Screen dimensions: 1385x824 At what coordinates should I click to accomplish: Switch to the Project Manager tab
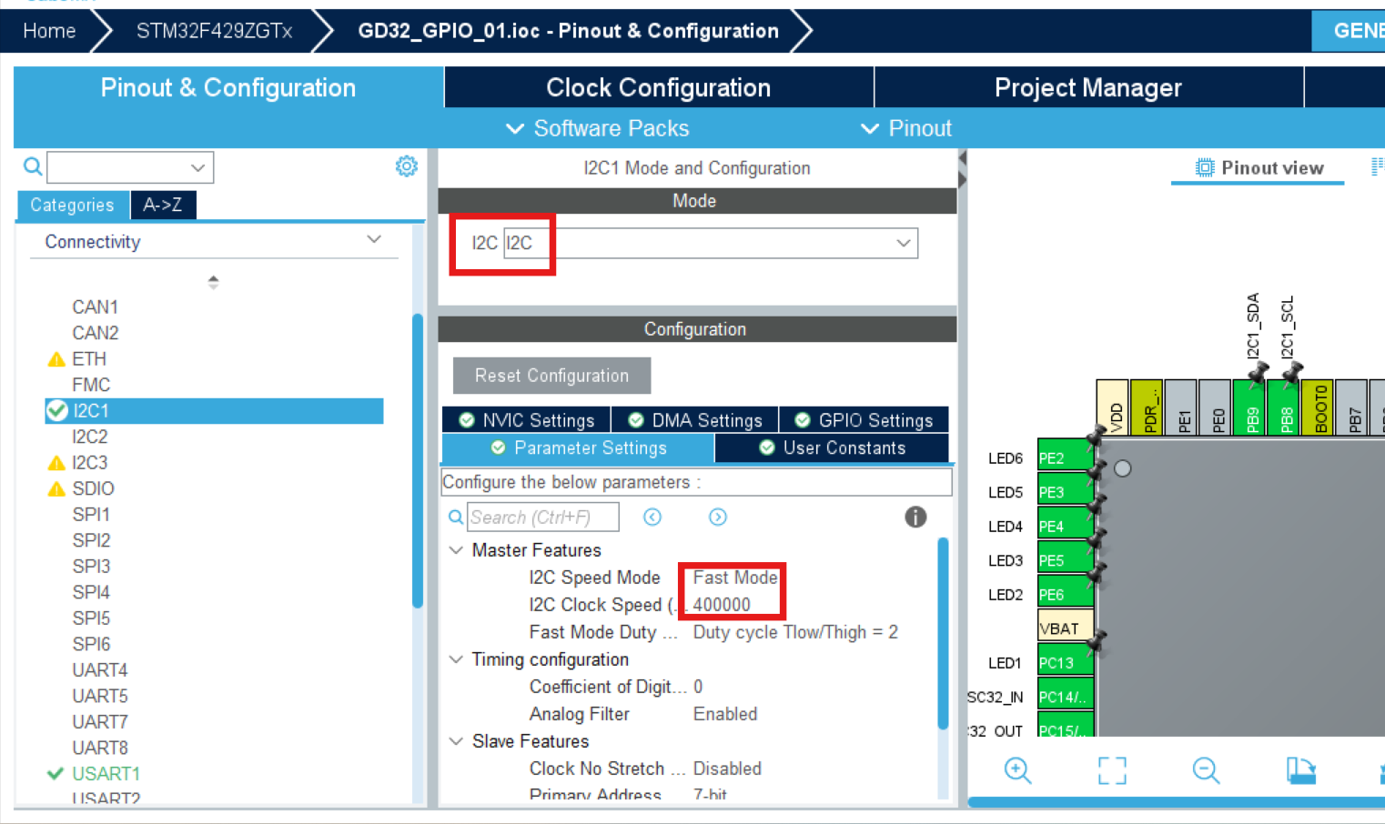click(x=1088, y=87)
